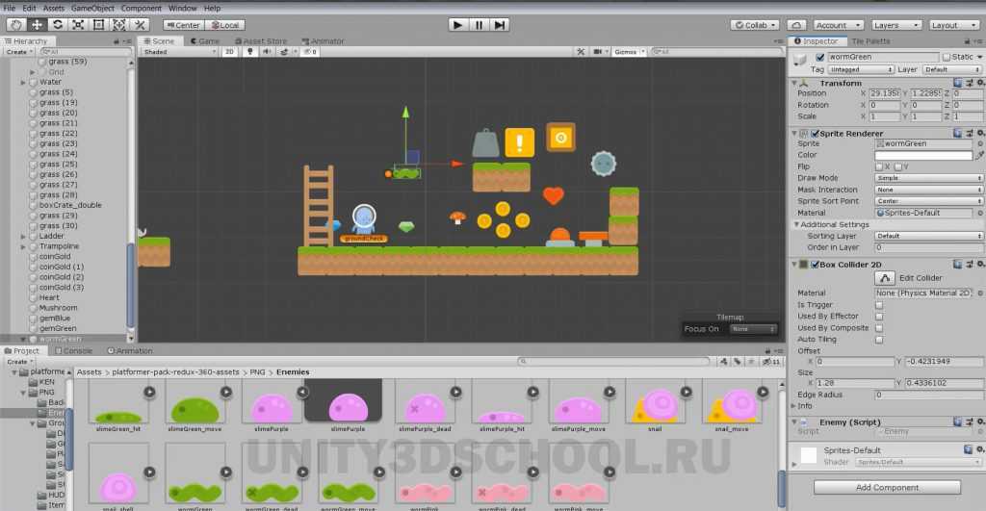This screenshot has width=986, height=511.
Task: Open the Draw Mode dropdown
Action: pyautogui.click(x=928, y=178)
